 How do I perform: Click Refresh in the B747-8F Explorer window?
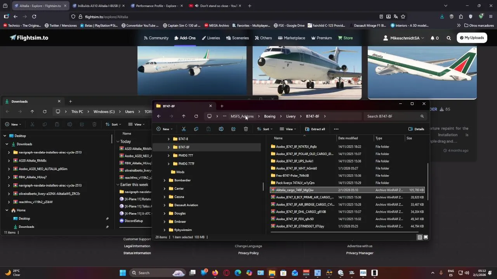pos(196,116)
